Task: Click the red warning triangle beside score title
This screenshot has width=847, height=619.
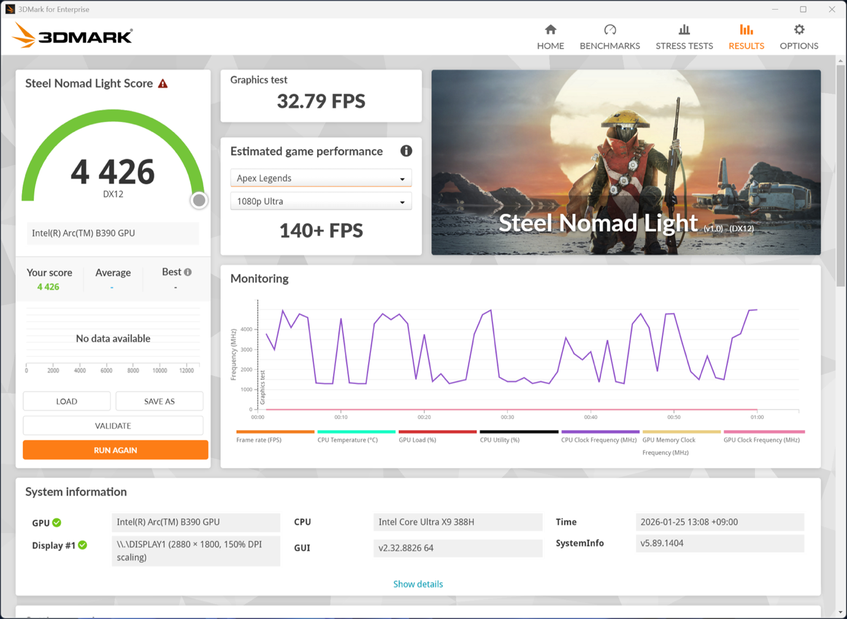Action: point(163,83)
